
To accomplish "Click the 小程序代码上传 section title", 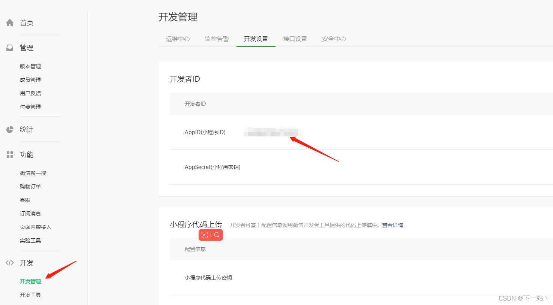I will [196, 224].
